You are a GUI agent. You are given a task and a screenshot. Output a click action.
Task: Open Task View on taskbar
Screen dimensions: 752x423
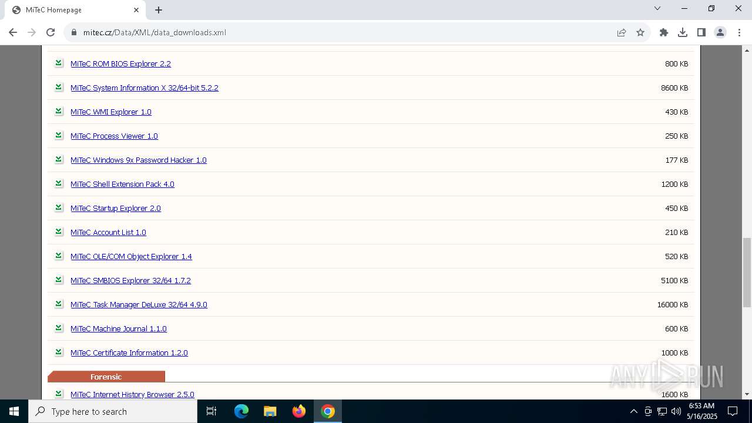point(211,411)
